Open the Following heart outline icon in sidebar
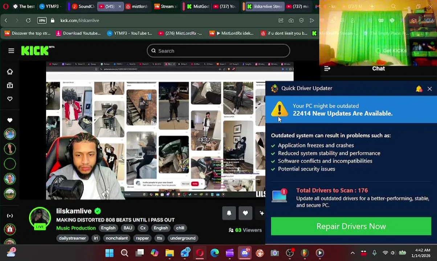Screen dimensions: 437x261 [x=10, y=99]
